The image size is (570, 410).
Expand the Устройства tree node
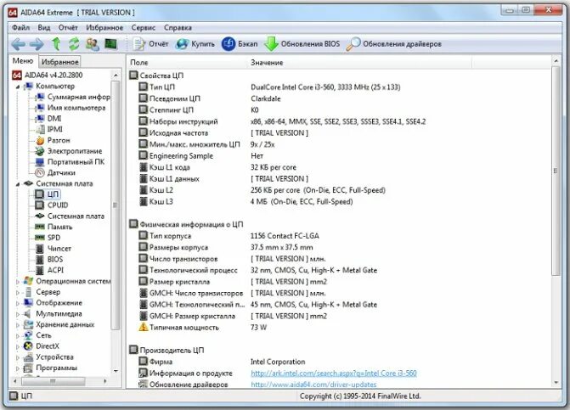click(x=18, y=357)
